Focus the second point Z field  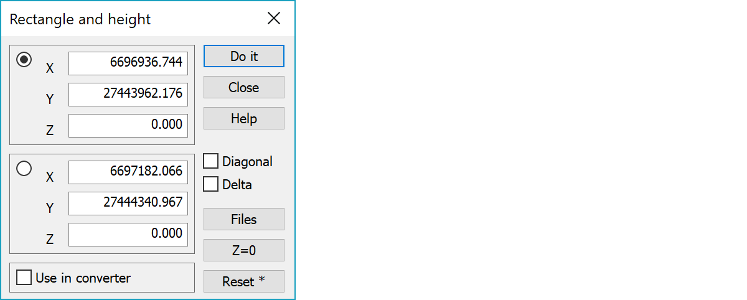point(128,235)
